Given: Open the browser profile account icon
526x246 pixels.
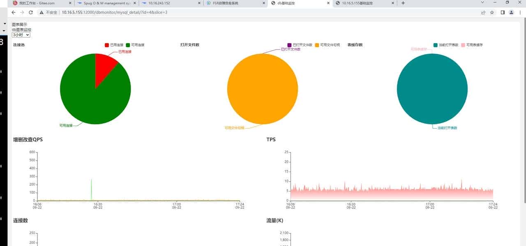Looking at the screenshot, I should coord(511,12).
